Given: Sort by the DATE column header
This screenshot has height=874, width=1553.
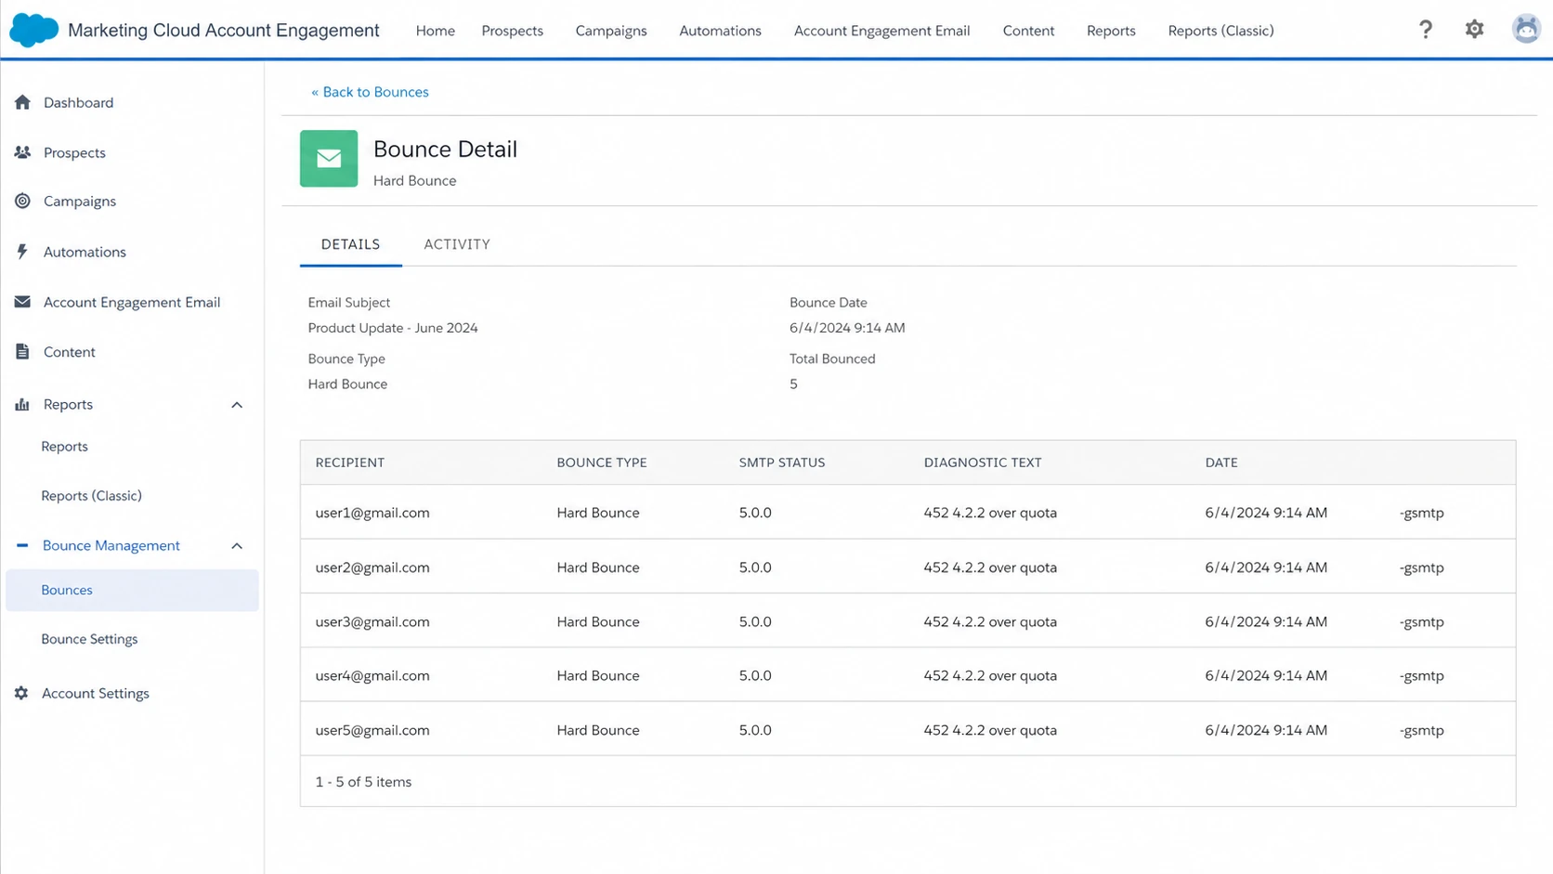Looking at the screenshot, I should (x=1221, y=463).
